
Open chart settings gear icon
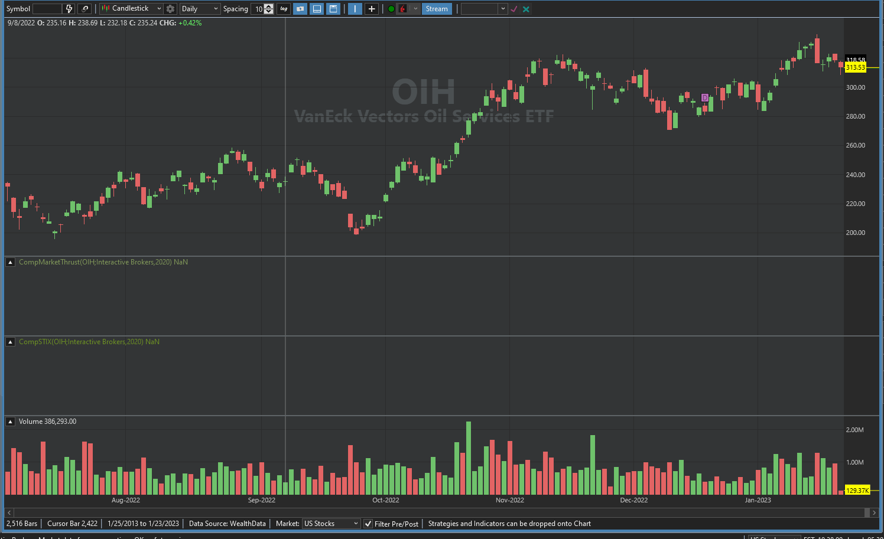click(171, 9)
